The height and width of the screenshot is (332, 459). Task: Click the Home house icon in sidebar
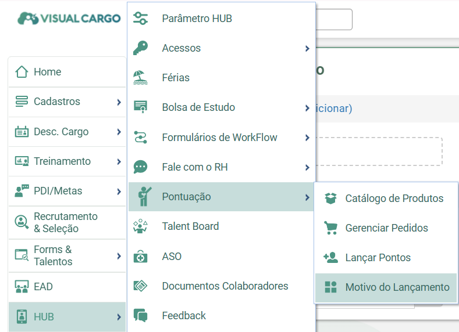tap(22, 72)
